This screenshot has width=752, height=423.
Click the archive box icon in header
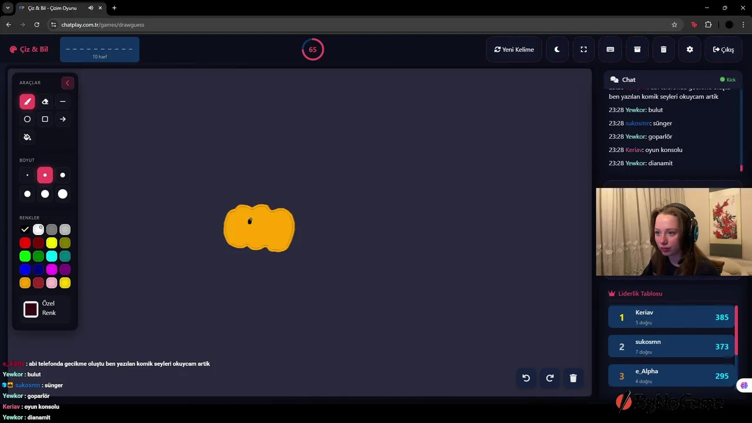pos(637,49)
